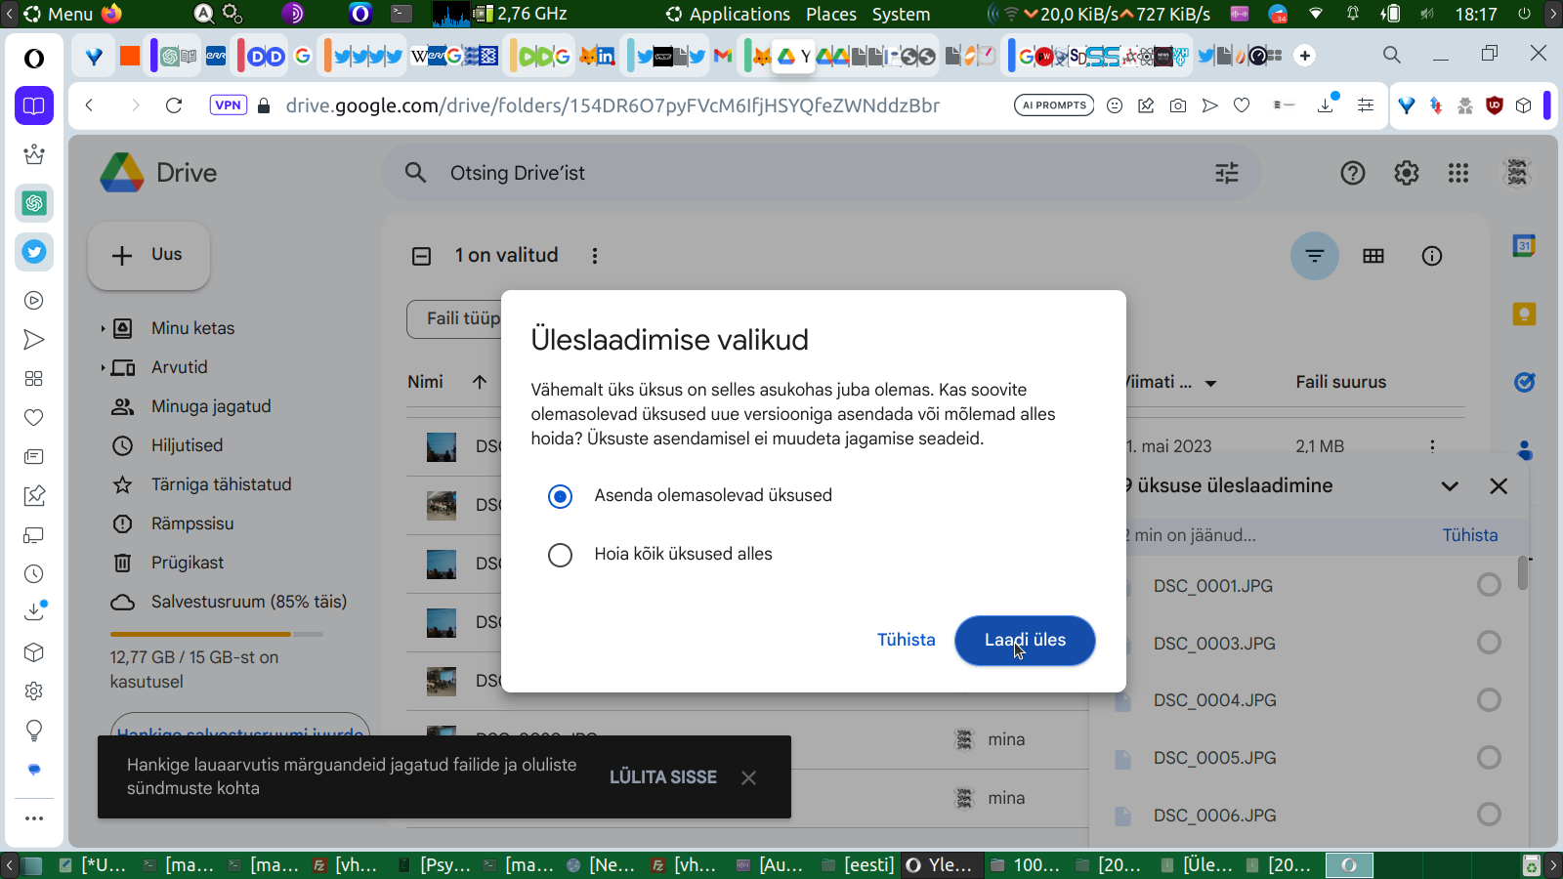Collapse the upload progress panel
Viewport: 1563px width, 879px height.
[x=1450, y=486]
